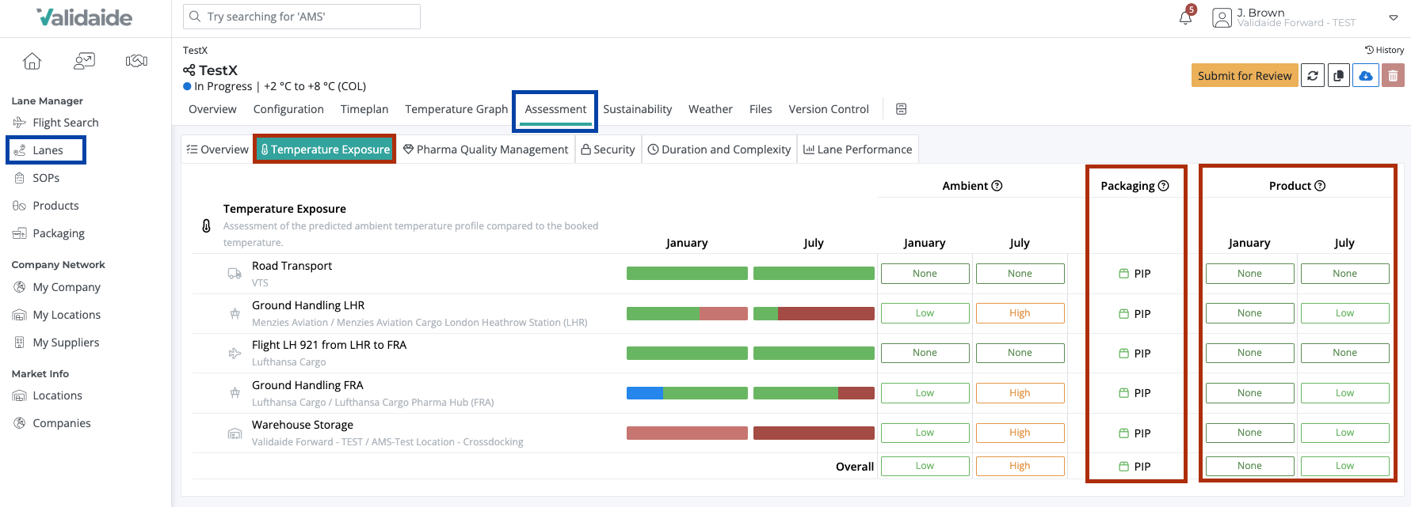Open the Pharma Quality Management sub-tab
1411x507 pixels.
[x=486, y=149]
